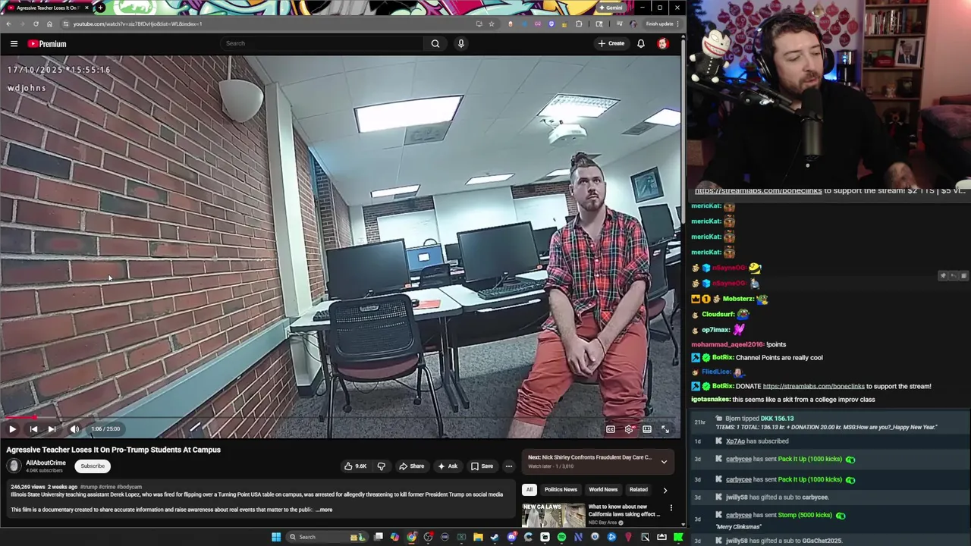Skip to the previous video

33,429
